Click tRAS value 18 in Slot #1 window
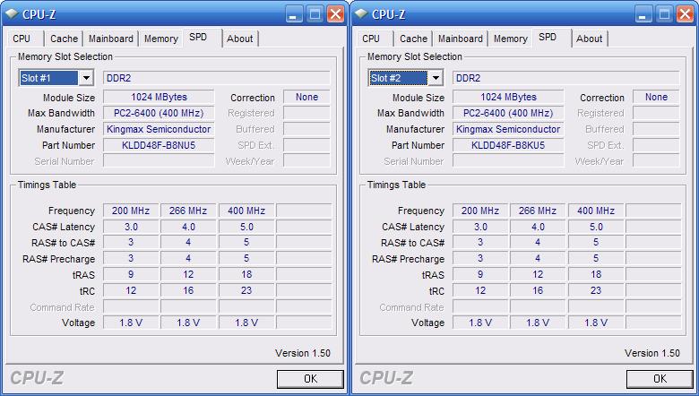This screenshot has width=699, height=396. [x=246, y=274]
